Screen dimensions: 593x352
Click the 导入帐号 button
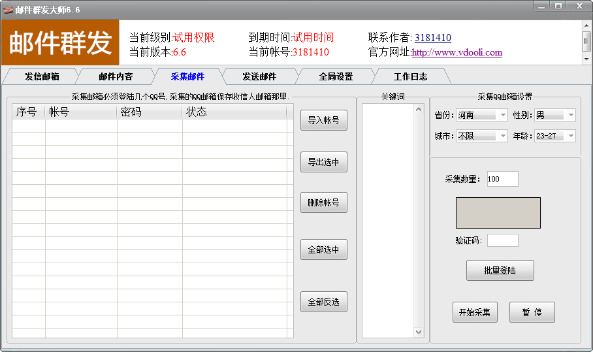pos(323,120)
